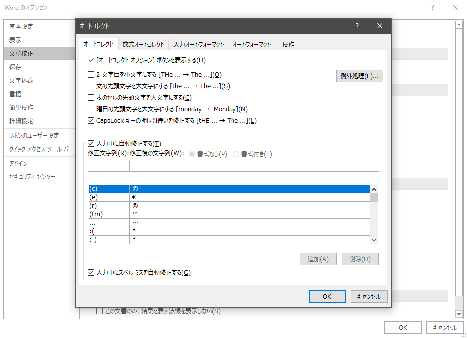Image resolution: width=467 pixels, height=338 pixels.
Task: Select the :-( entry in the list
Action: [x=229, y=239]
